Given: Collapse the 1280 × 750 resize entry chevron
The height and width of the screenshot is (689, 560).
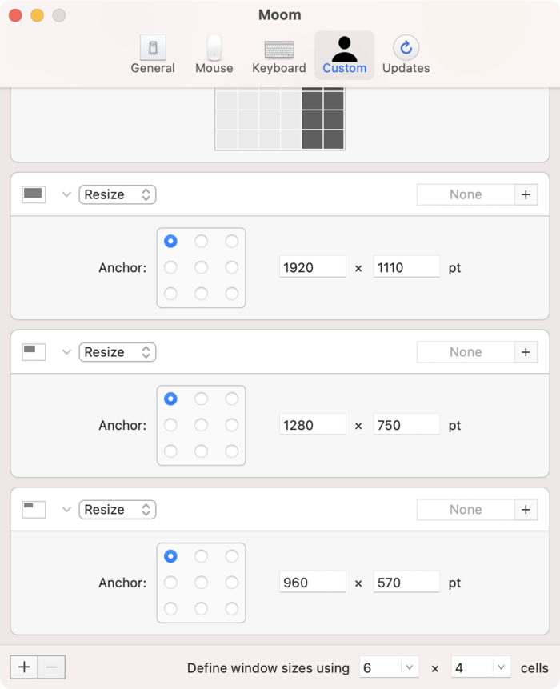Looking at the screenshot, I should point(66,352).
